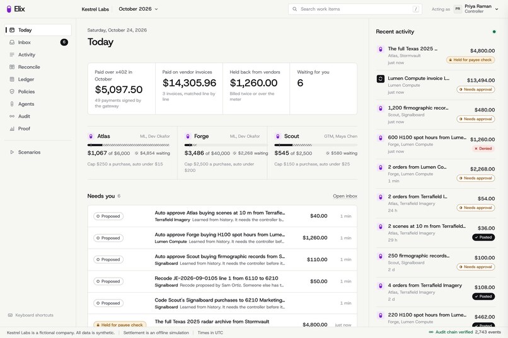Image resolution: width=508 pixels, height=338 pixels.
Task: Click the Agents capsule icon
Action: (x=12, y=104)
